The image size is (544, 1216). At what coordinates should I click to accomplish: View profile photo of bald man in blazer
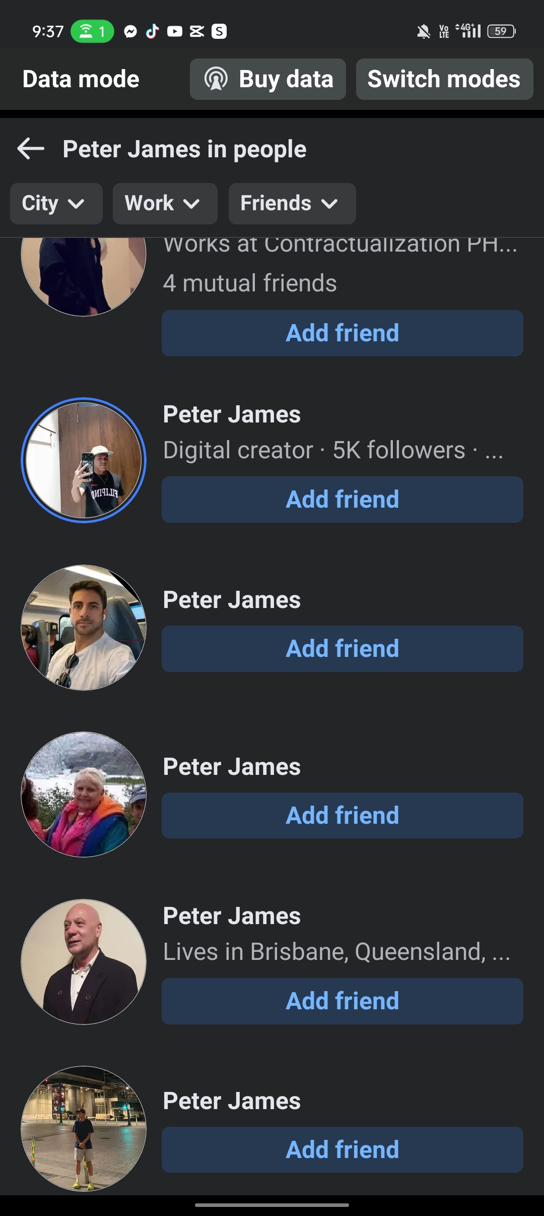pyautogui.click(x=84, y=962)
